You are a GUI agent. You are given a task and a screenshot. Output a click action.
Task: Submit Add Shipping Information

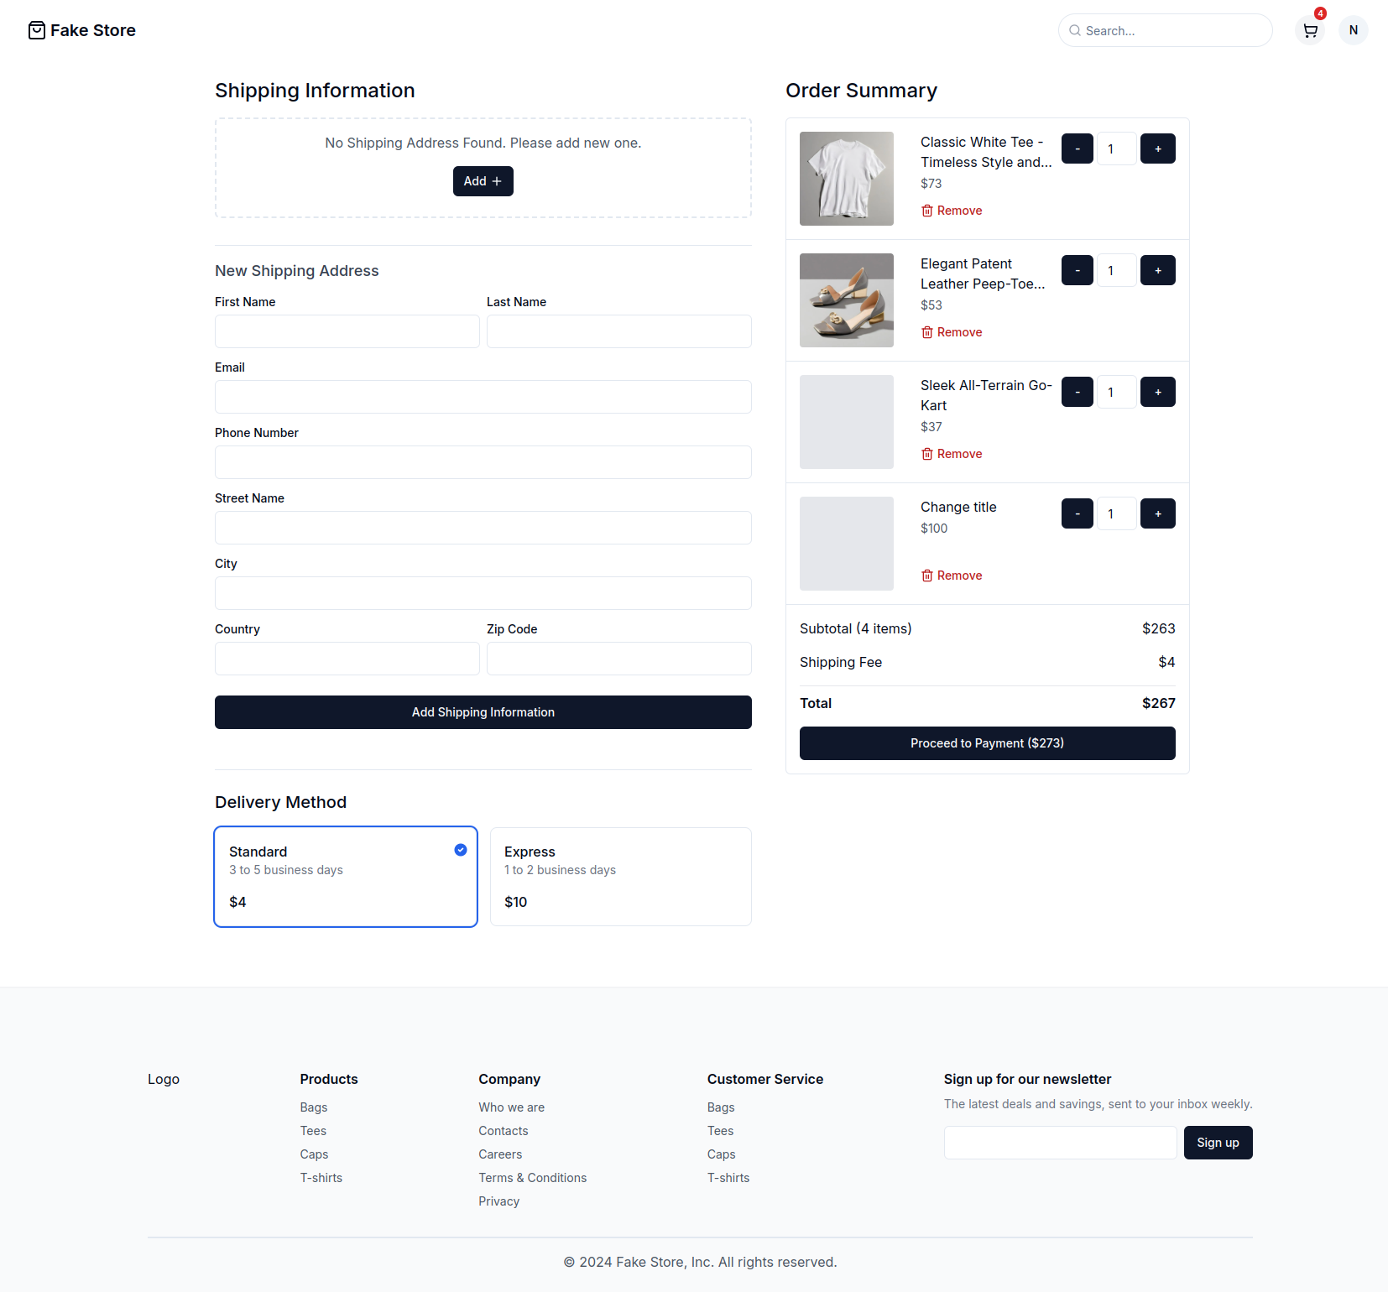[483, 712]
